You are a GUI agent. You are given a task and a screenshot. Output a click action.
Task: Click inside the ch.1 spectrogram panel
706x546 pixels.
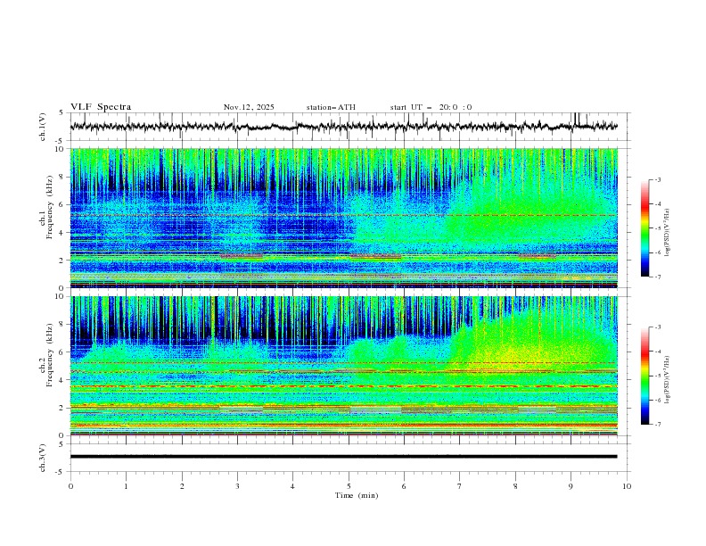343,218
